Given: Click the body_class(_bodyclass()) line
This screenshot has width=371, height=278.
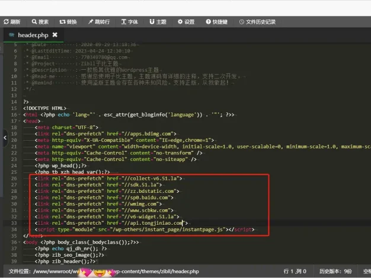Looking at the screenshot, I should tap(81, 243).
